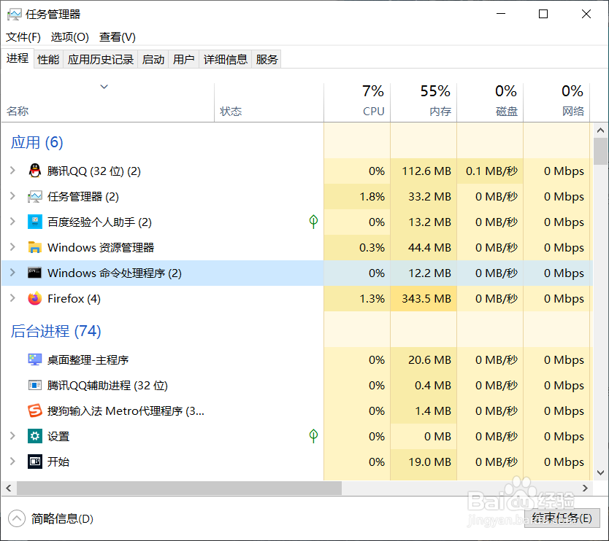Click the sort chevron above the 名称 column

pyautogui.click(x=104, y=87)
